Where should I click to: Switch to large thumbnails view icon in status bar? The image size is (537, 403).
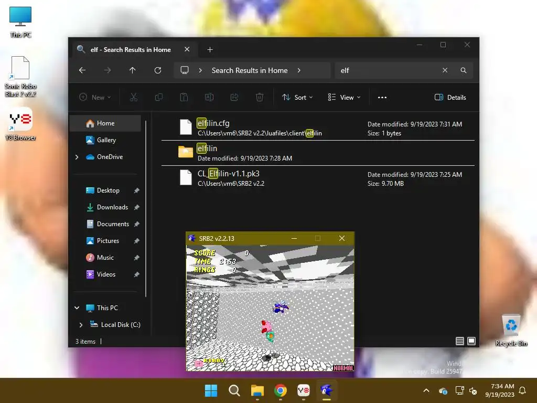coord(471,341)
